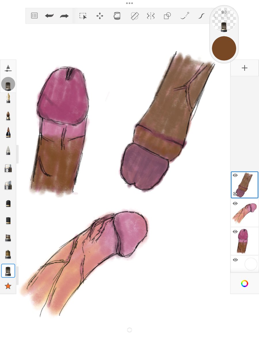Select the angled chisel marker brush
Viewport: 259px width, 346px height.
(x=8, y=185)
